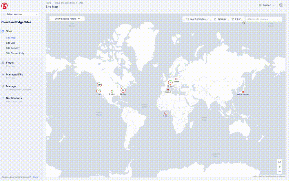Screen dimensions: 289x181
Task: Zoom in the map with plus button
Action: [280, 167]
